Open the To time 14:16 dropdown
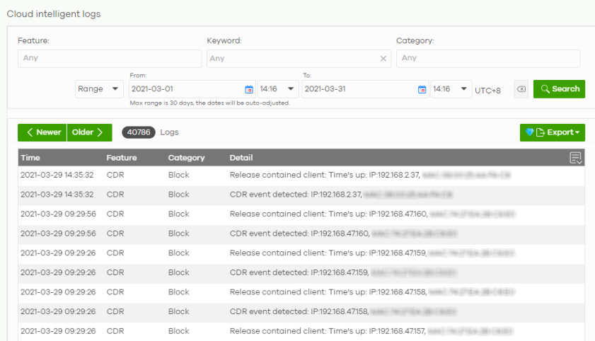The width and height of the screenshot is (595, 341). click(x=451, y=89)
